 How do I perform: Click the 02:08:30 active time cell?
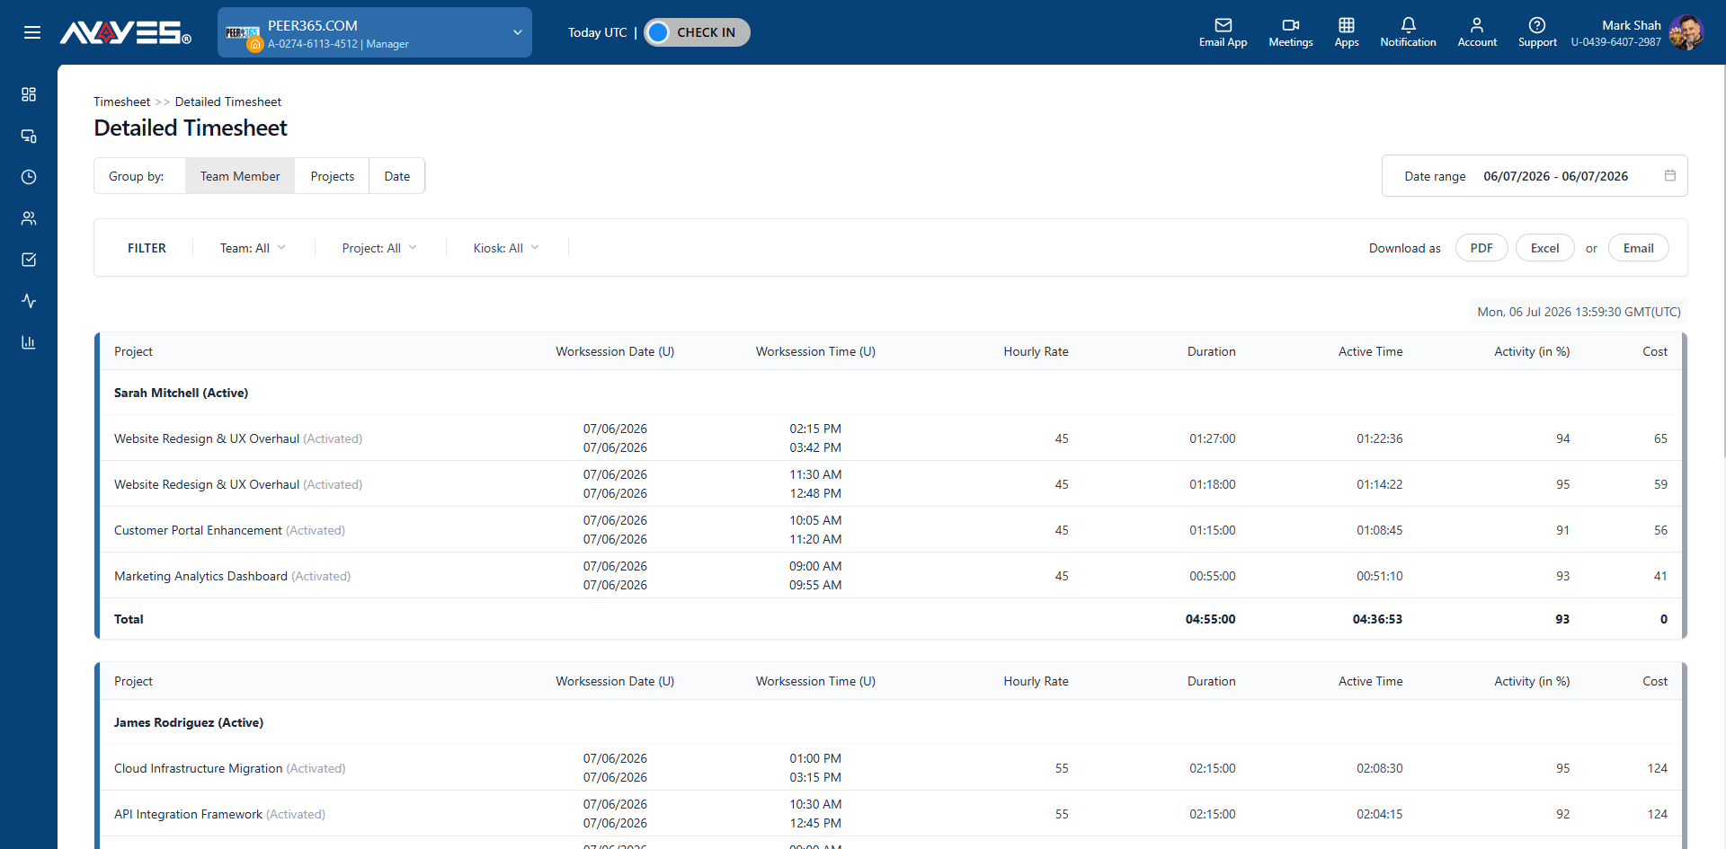[x=1379, y=768]
